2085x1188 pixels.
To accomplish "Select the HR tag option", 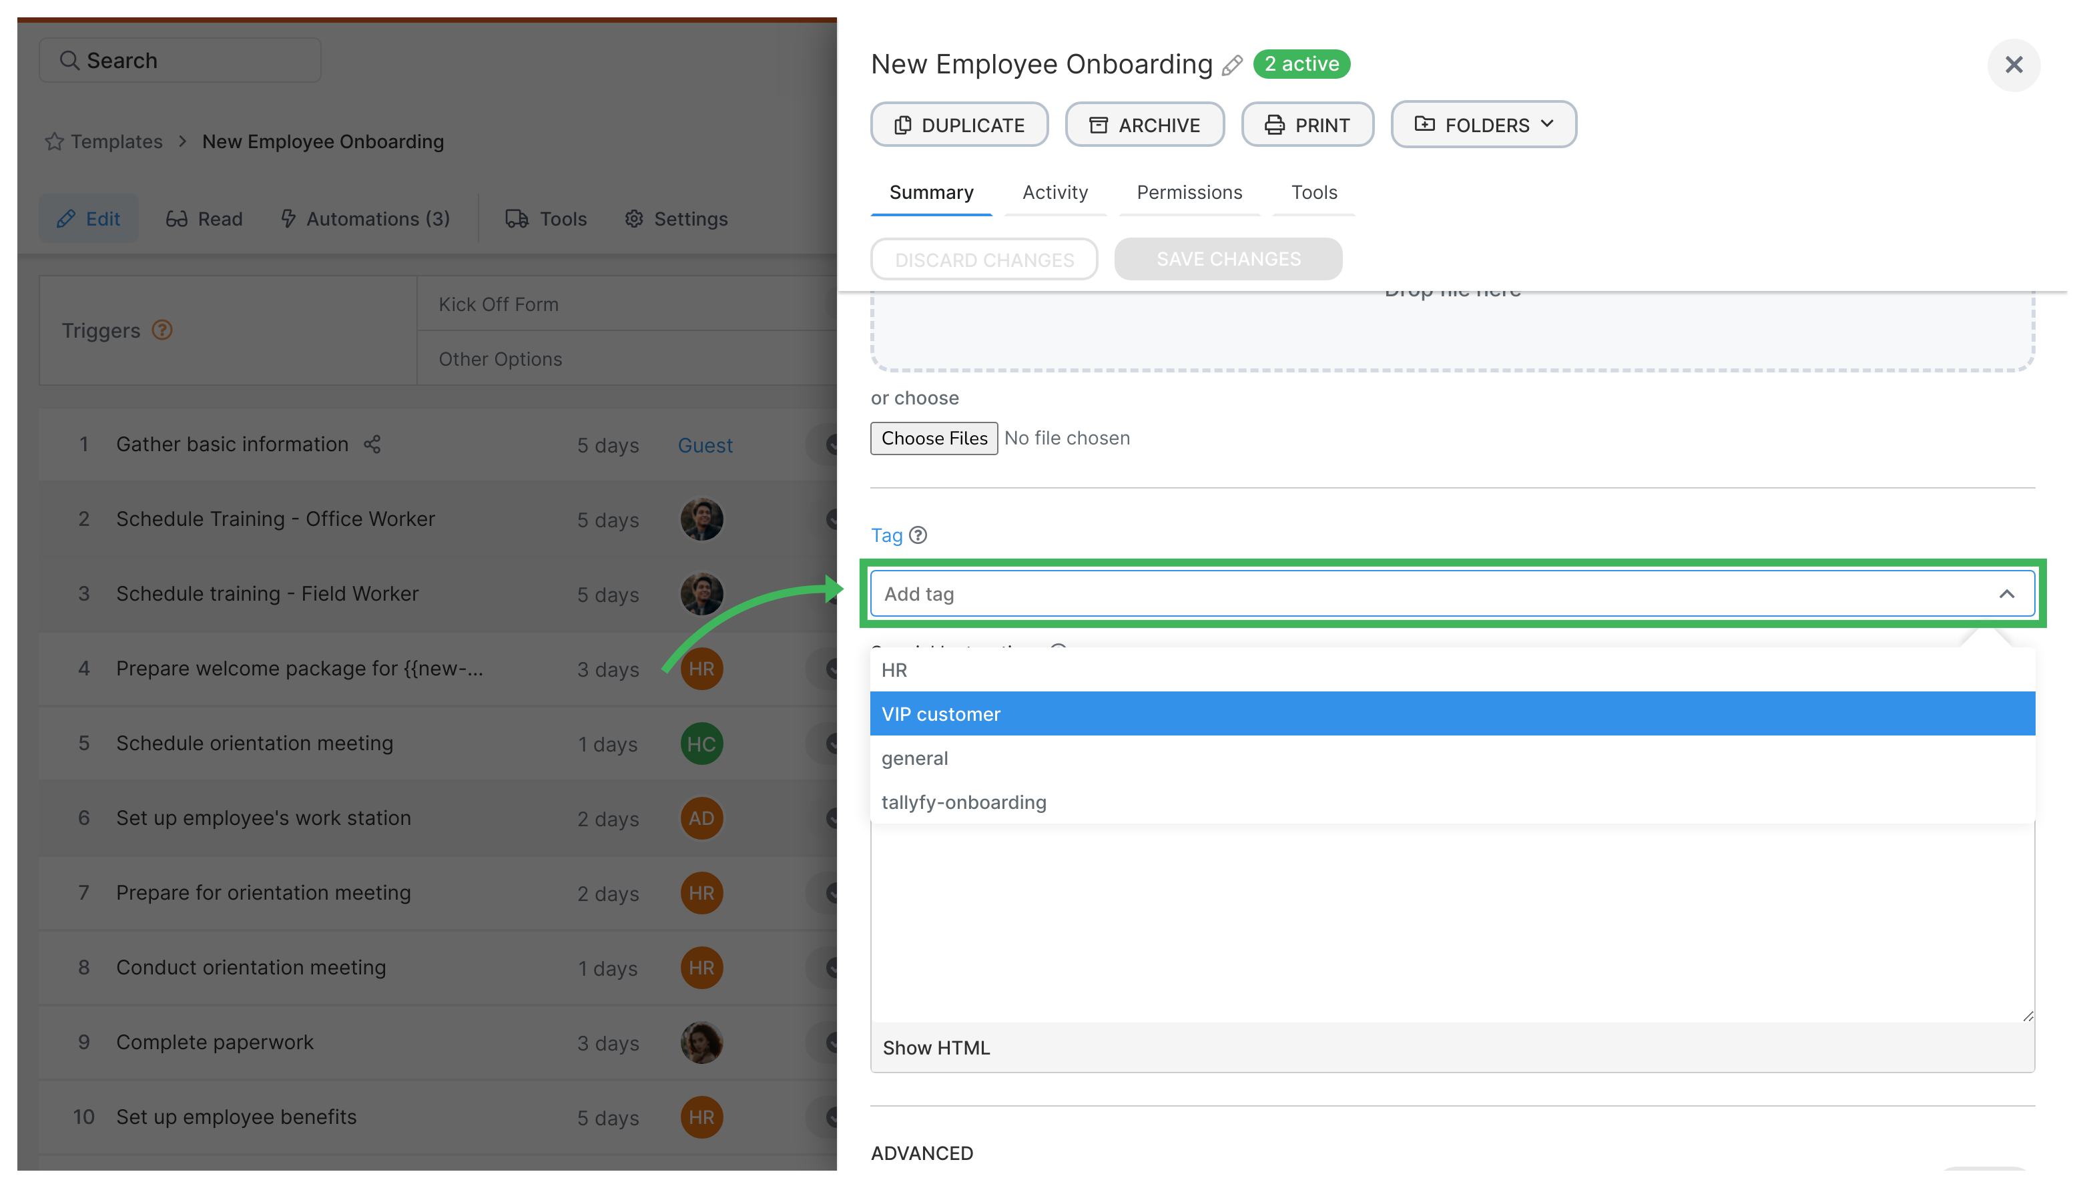I will (x=894, y=670).
